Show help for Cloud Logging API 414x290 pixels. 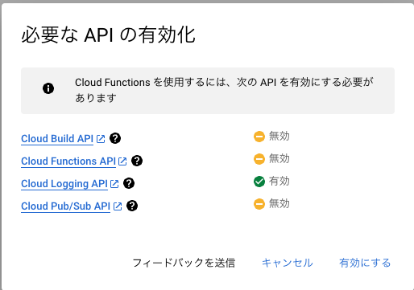pyautogui.click(x=129, y=183)
